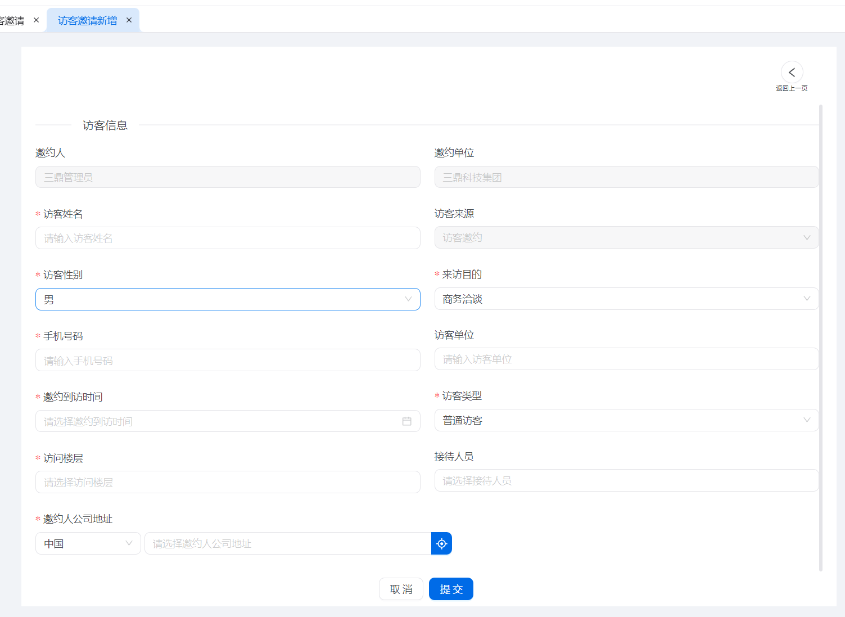
Task: Click the 访客单位 input field
Action: pos(626,359)
